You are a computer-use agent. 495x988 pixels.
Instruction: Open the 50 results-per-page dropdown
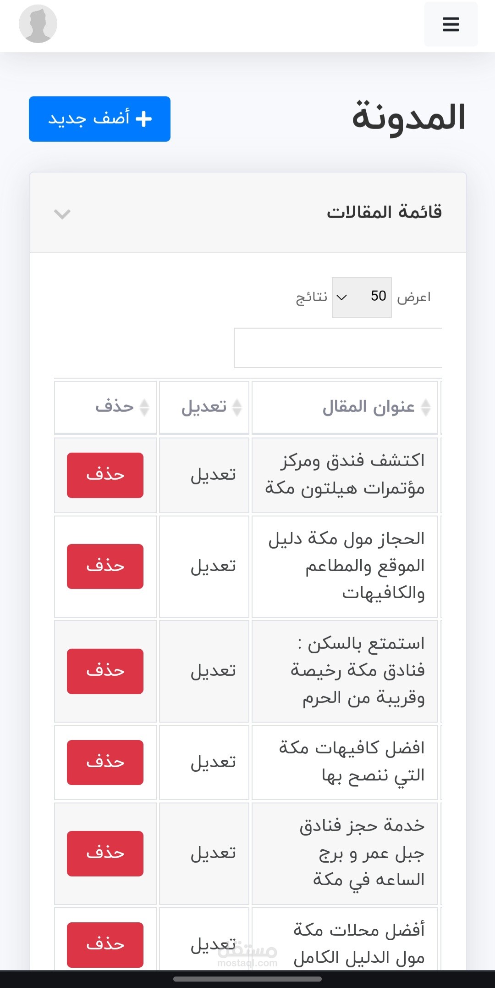362,297
